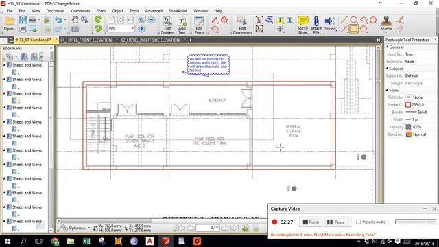The width and height of the screenshot is (439, 247).
Task: Select the Highlight Text tool
Action: pos(280,20)
